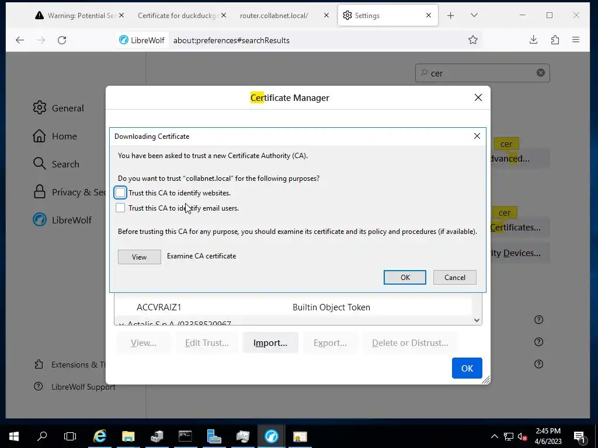Open LibreWolf Support link
The height and width of the screenshot is (448, 598).
[74, 387]
